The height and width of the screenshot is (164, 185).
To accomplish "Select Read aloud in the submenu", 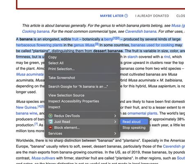I will pos(134,122).
